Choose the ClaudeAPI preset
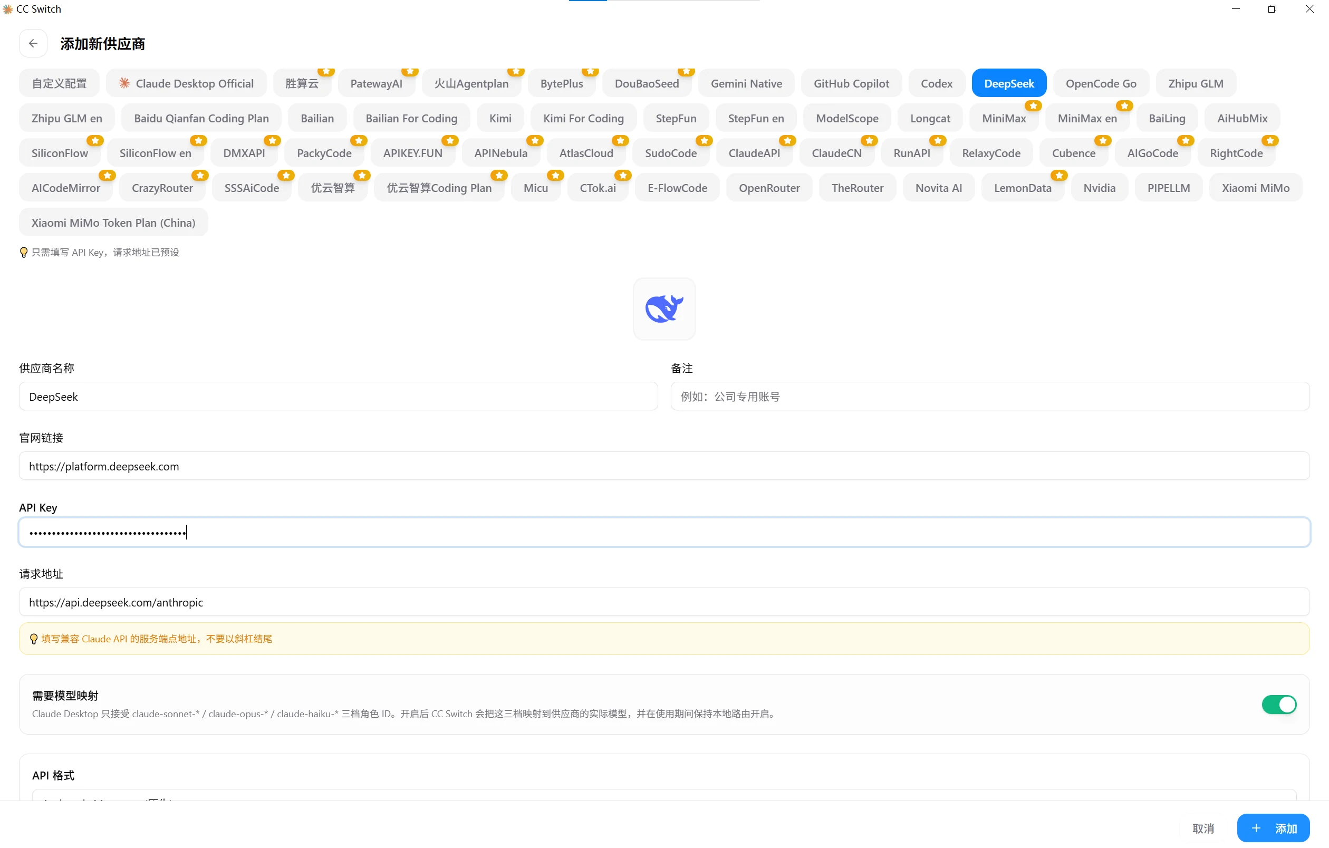Image resolution: width=1329 pixels, height=848 pixels. click(754, 153)
